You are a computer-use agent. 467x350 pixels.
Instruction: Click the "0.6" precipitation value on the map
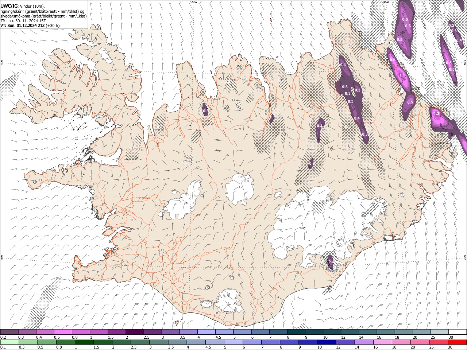(x=393, y=60)
